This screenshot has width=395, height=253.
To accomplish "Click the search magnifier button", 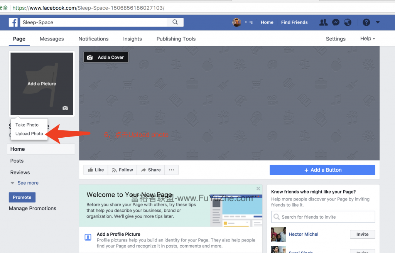I will click(175, 22).
